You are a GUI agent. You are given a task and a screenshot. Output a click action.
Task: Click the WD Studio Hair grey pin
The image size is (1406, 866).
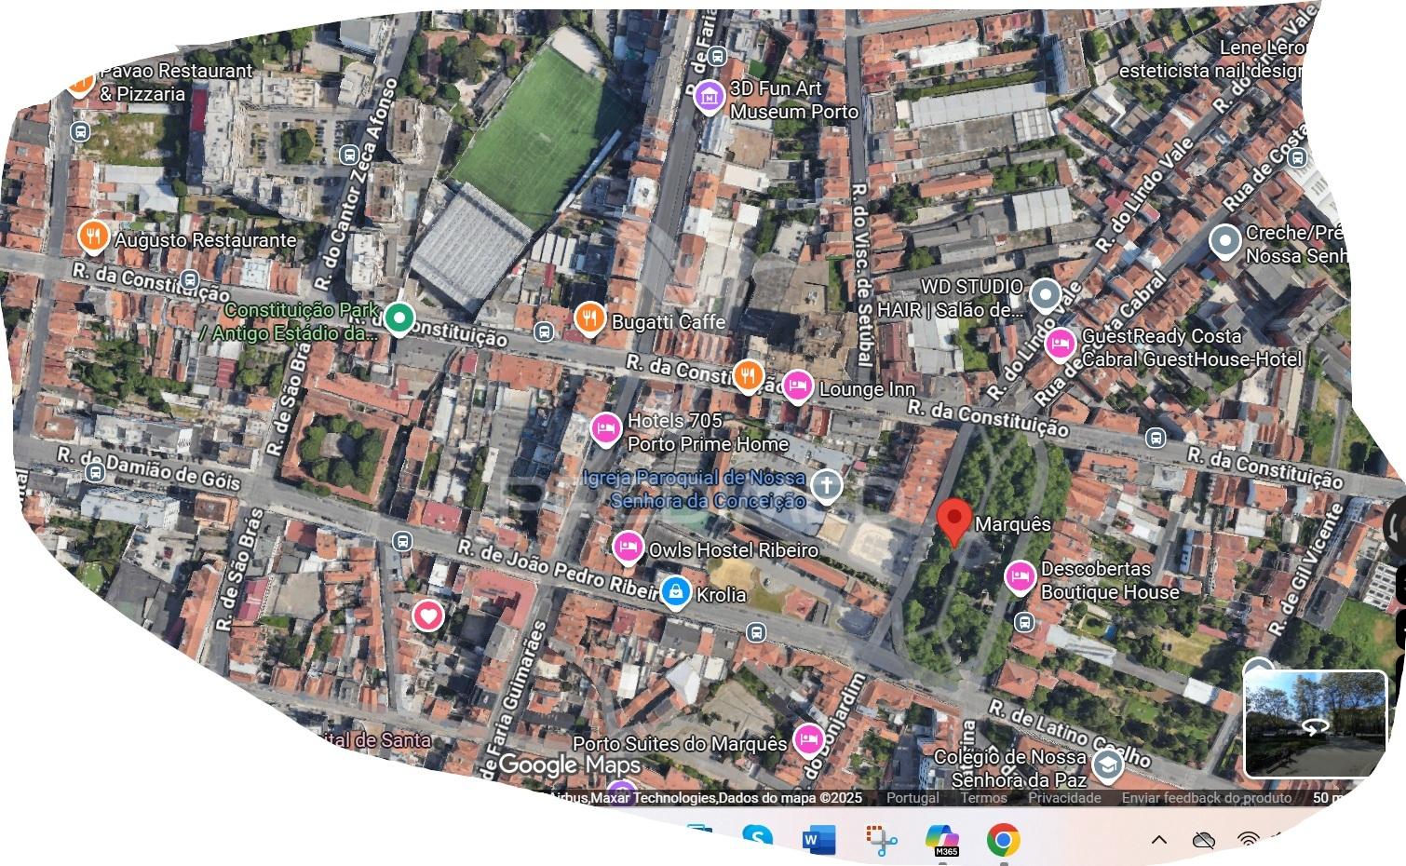(x=1046, y=295)
